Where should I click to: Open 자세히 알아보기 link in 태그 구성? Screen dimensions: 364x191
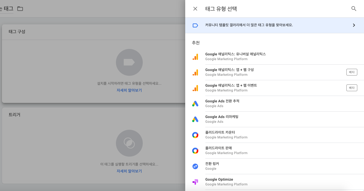pos(129,90)
